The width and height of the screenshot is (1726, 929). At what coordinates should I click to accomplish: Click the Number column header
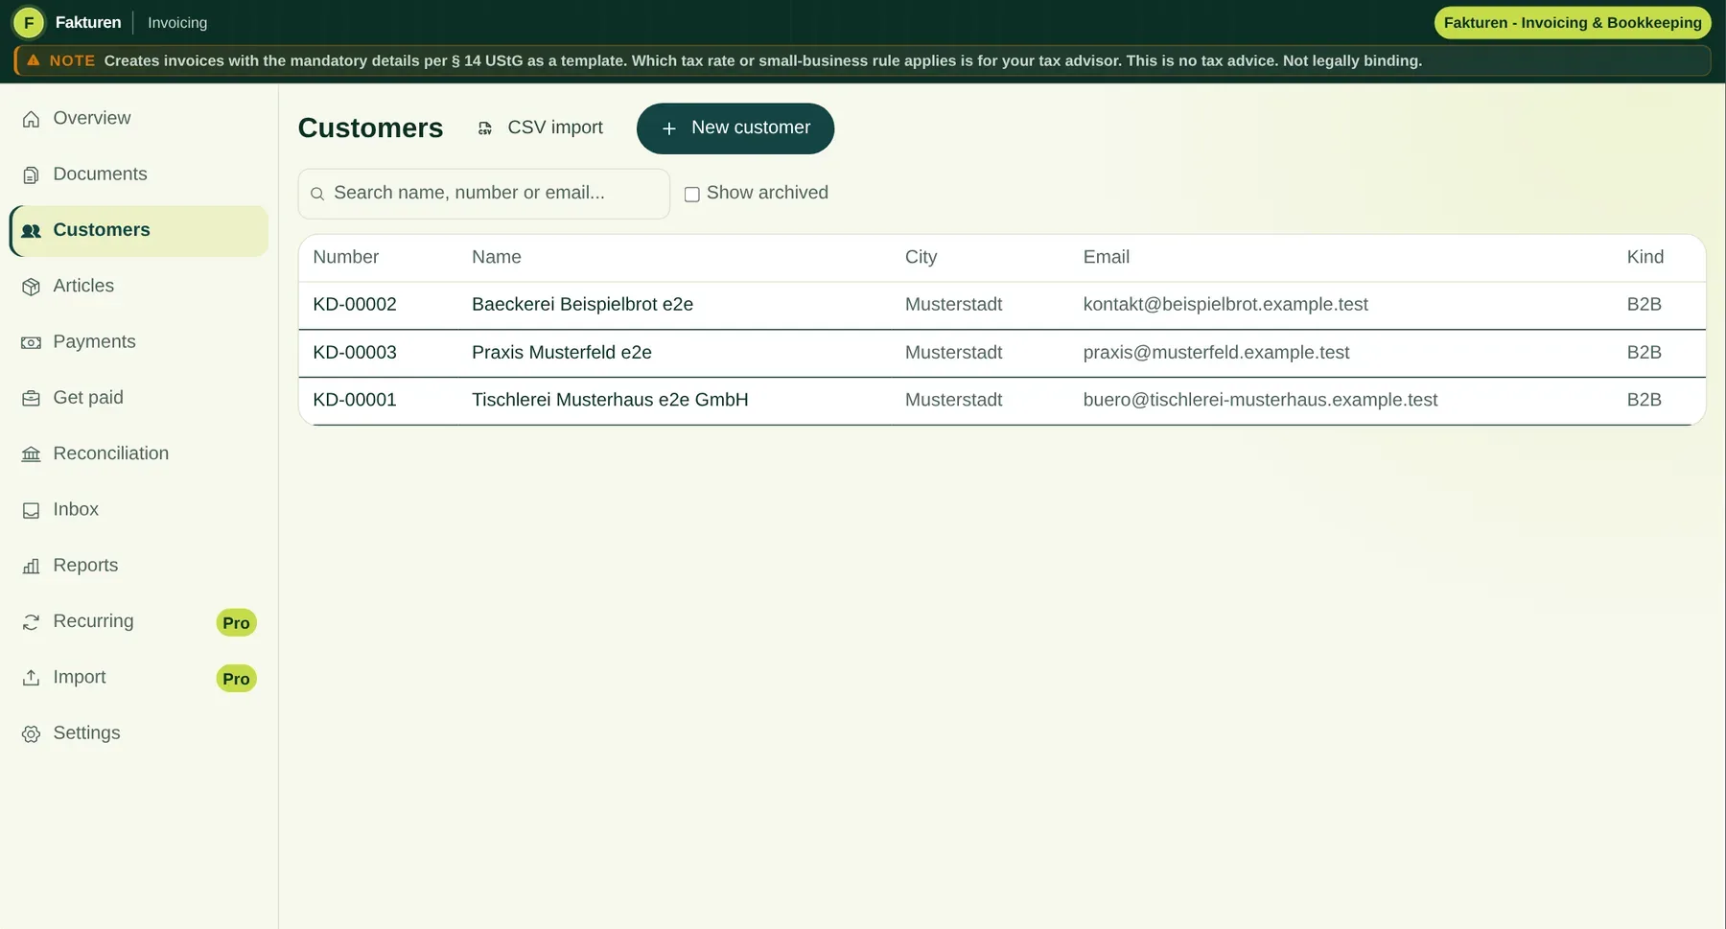[x=345, y=257]
